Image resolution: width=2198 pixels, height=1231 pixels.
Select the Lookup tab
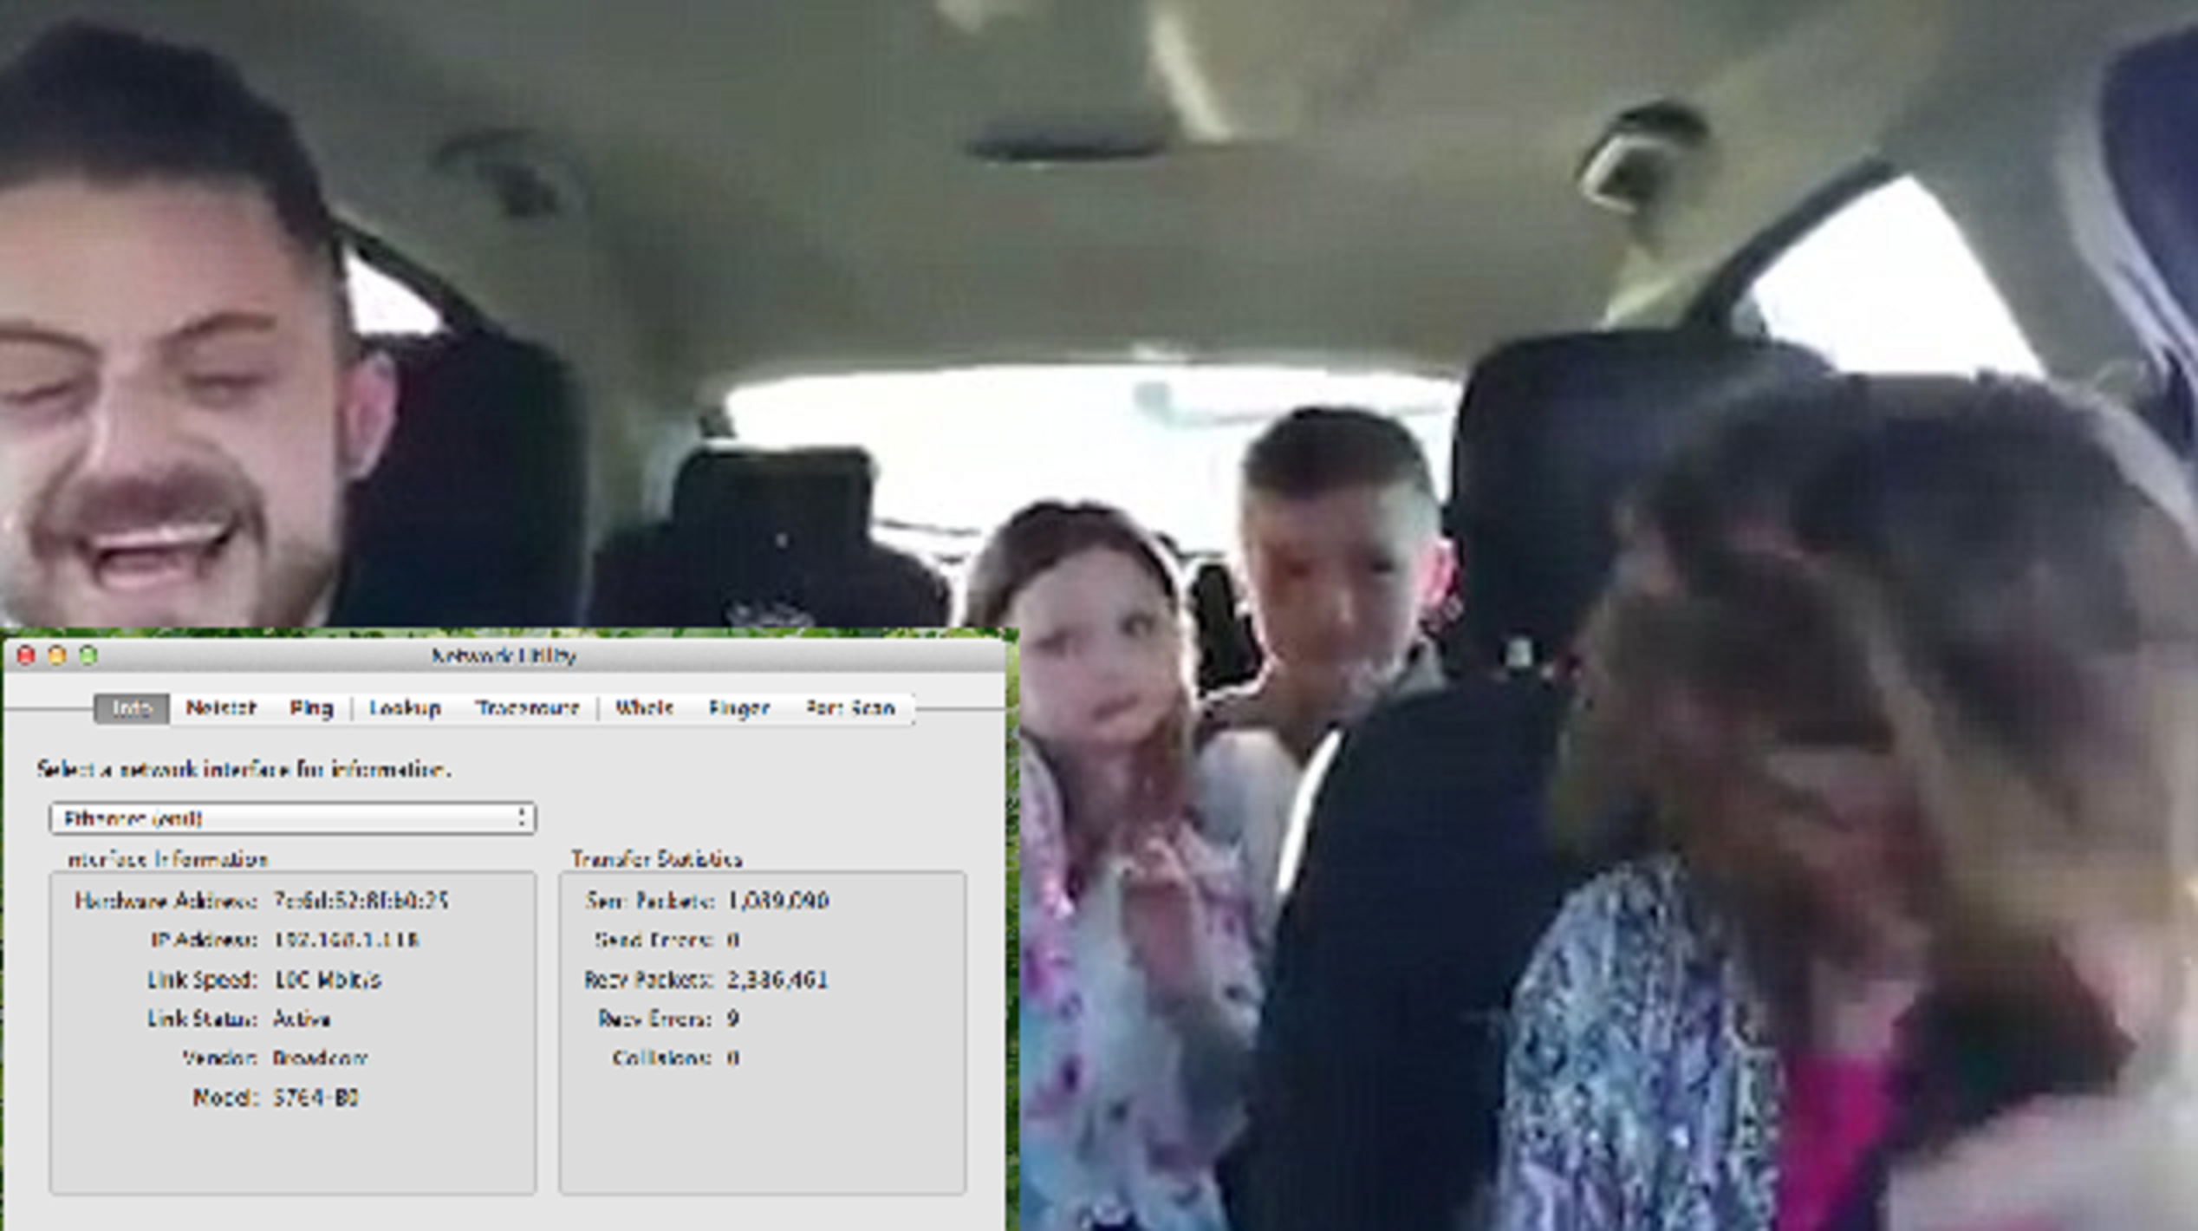[405, 708]
